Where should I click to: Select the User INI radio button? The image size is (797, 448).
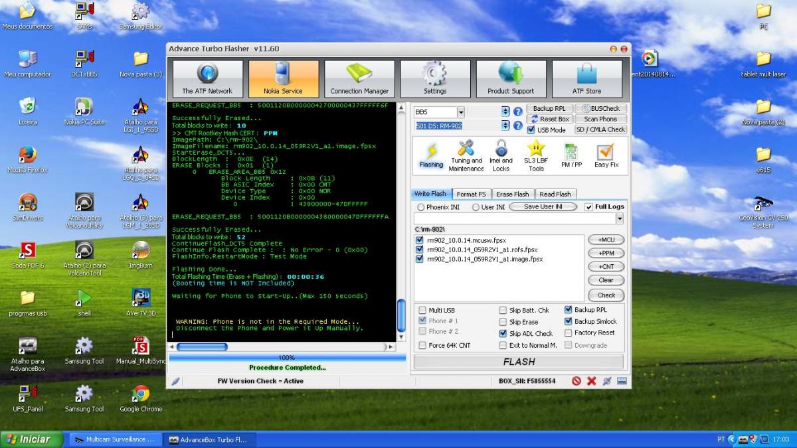pyautogui.click(x=476, y=207)
